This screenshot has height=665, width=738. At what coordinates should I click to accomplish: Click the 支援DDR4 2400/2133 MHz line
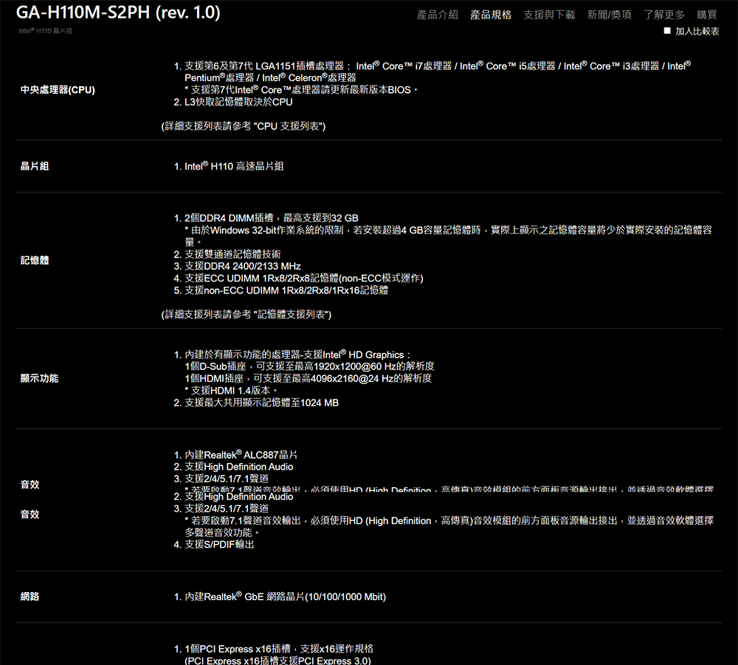pos(242,266)
